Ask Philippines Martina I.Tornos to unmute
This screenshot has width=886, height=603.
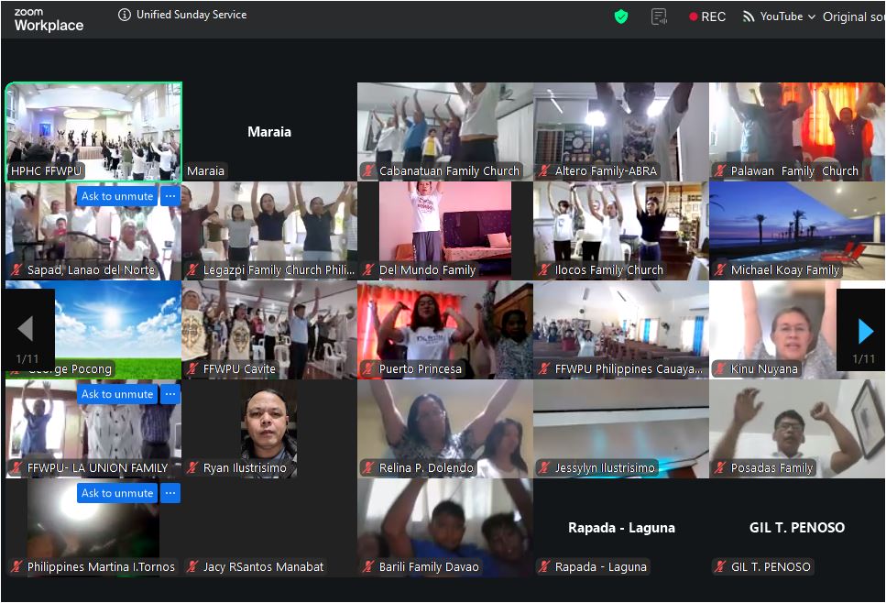[x=117, y=493]
